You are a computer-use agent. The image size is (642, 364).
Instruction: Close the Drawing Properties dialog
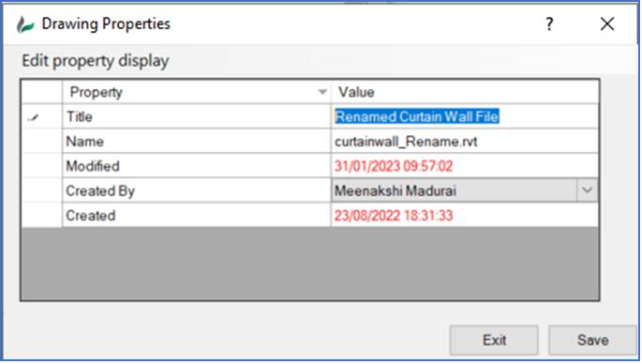(607, 23)
